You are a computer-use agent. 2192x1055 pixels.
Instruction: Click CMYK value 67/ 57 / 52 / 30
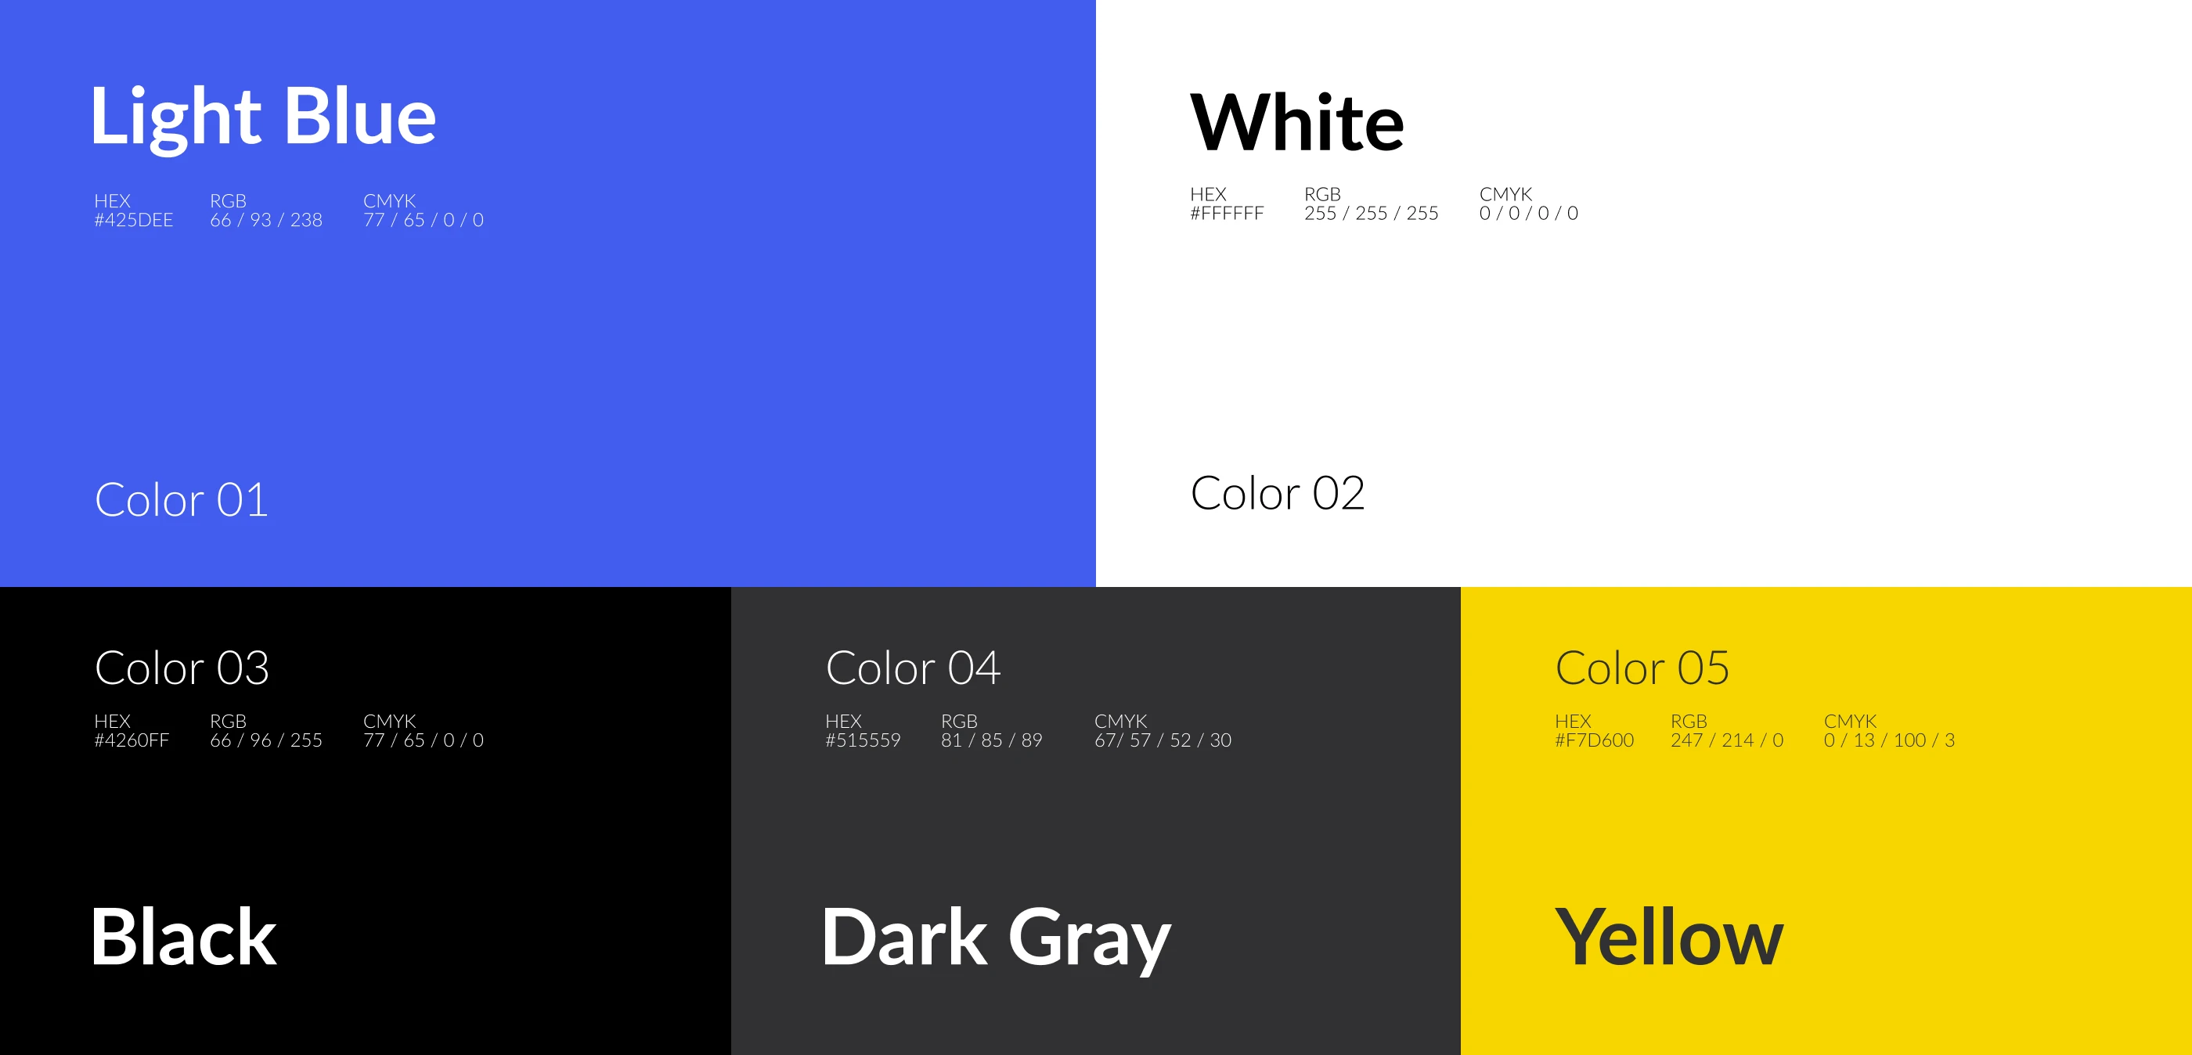(x=1163, y=740)
